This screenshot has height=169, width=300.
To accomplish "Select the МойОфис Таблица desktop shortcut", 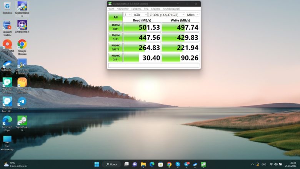I will [x=7, y=85].
